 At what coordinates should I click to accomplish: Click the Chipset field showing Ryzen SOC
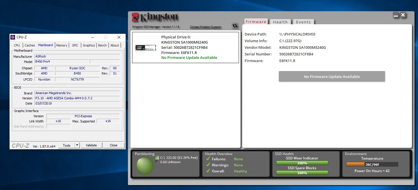tap(77, 68)
